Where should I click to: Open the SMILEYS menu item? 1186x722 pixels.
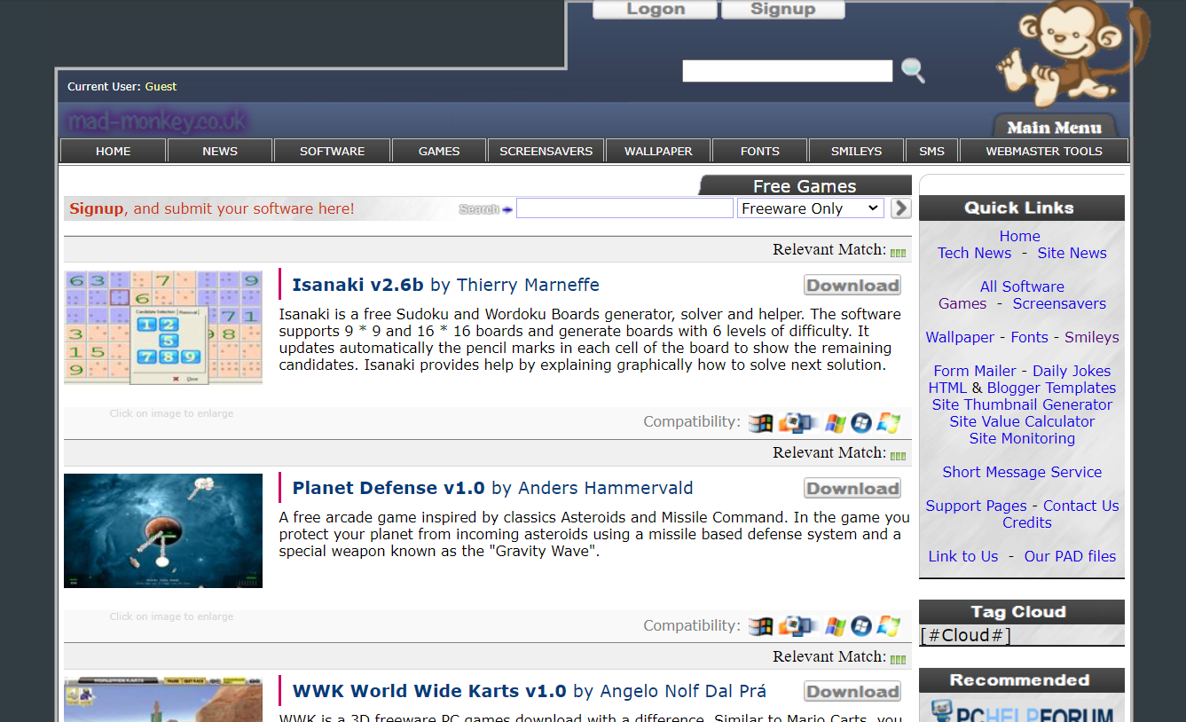[x=857, y=151]
